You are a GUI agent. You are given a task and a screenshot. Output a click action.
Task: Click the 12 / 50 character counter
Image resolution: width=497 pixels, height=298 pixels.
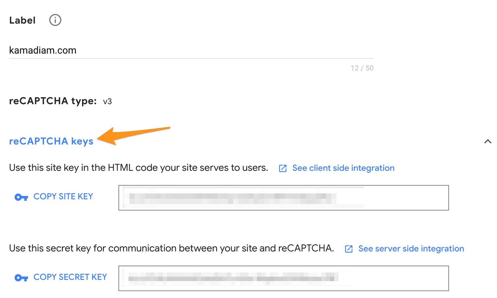coord(362,68)
